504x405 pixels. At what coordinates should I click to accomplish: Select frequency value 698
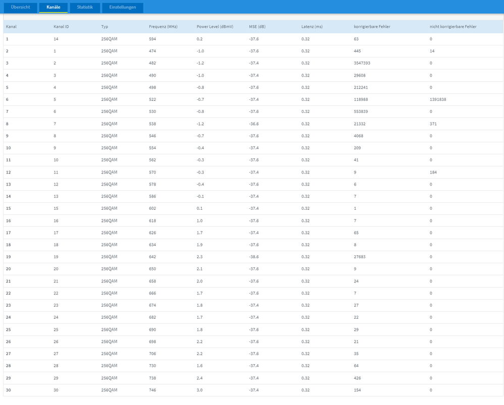(152, 341)
